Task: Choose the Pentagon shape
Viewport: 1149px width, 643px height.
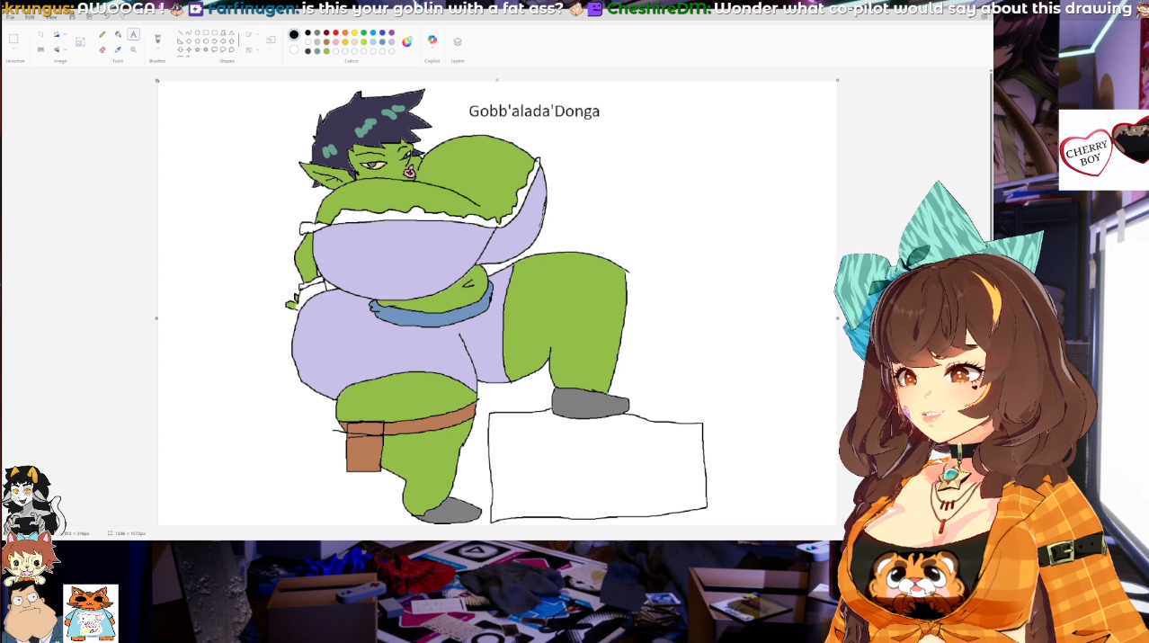Action: [197, 41]
